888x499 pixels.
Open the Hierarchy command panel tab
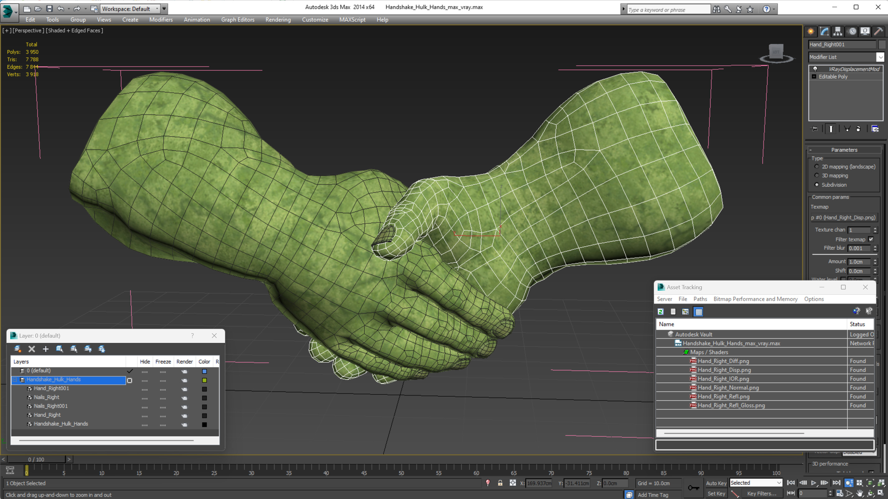click(838, 31)
